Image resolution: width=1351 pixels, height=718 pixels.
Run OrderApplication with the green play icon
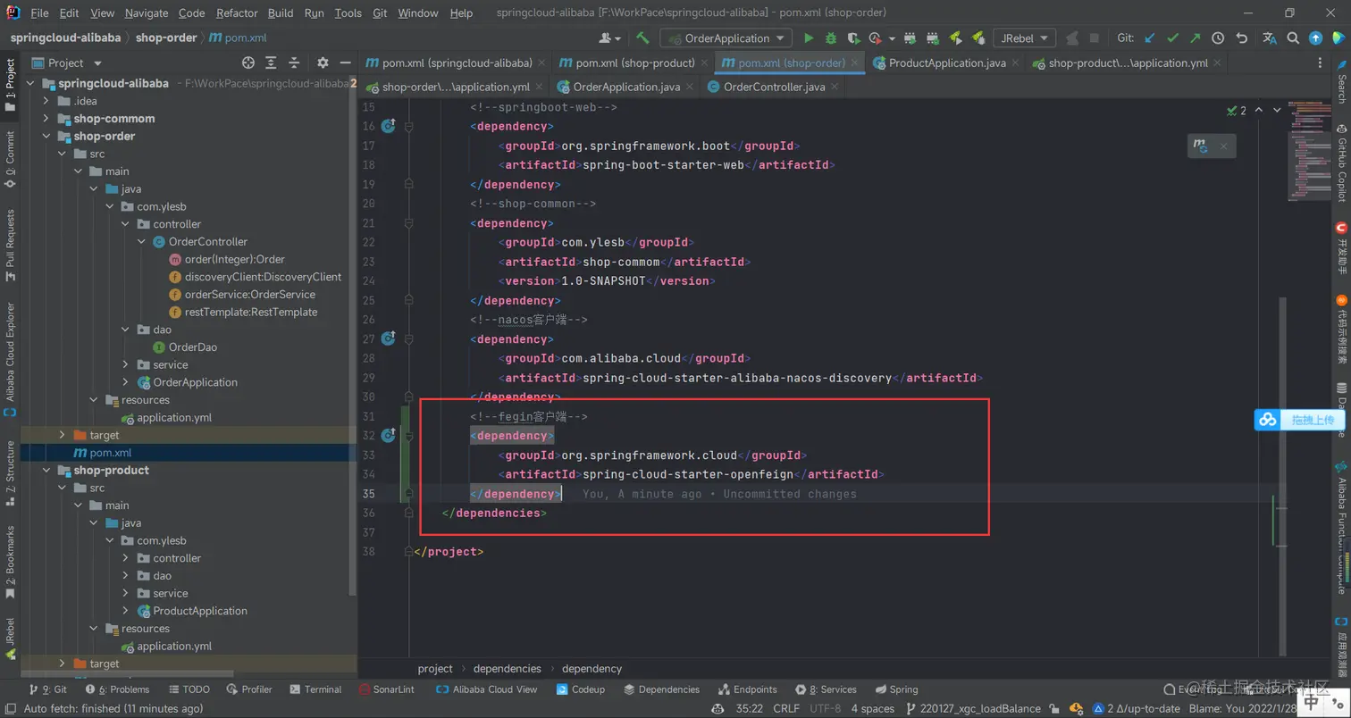click(x=809, y=38)
